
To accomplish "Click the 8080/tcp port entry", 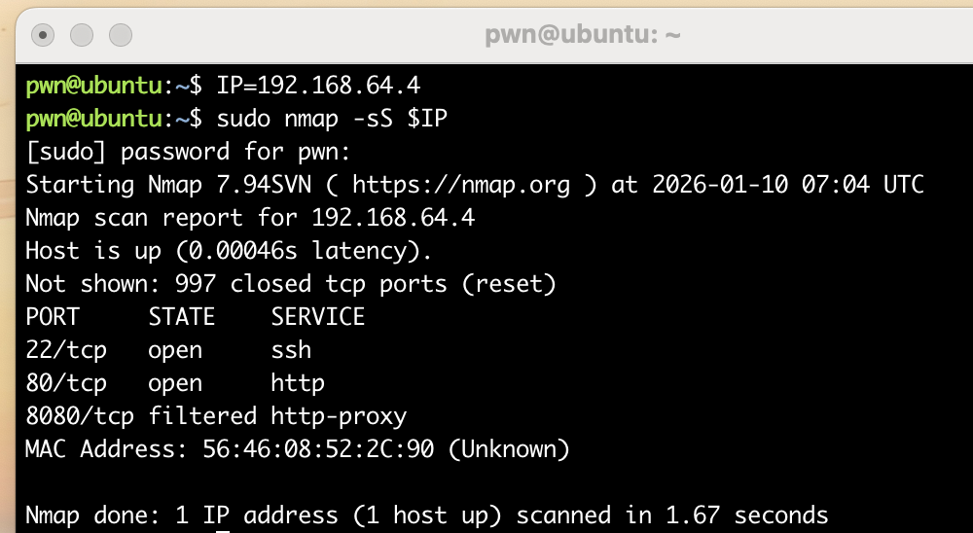I will point(80,416).
